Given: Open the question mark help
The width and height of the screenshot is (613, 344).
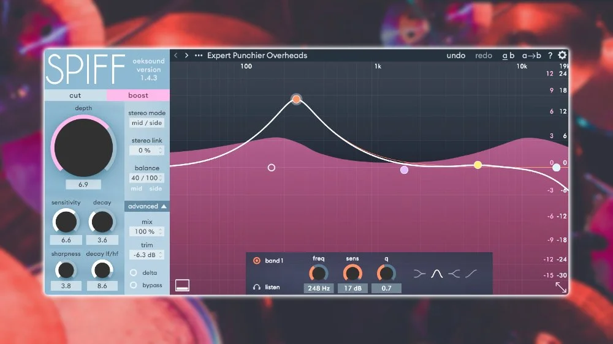Looking at the screenshot, I should (550, 56).
